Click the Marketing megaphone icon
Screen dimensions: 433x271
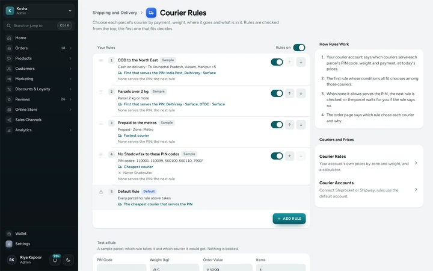click(x=9, y=79)
